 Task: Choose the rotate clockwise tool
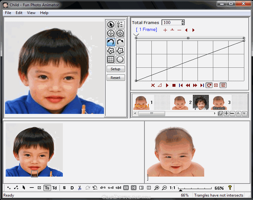coord(120,42)
